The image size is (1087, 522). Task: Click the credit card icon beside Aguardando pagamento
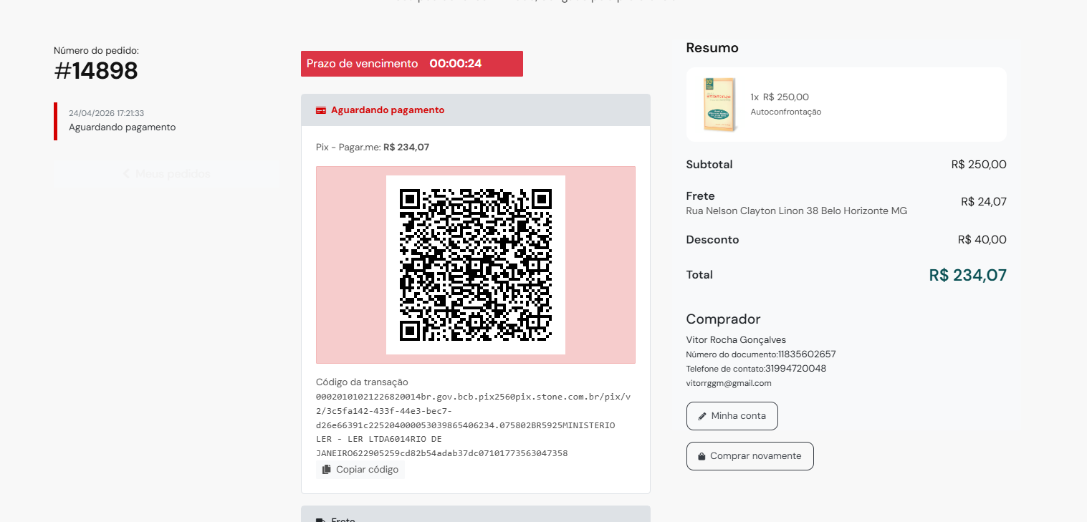point(321,110)
